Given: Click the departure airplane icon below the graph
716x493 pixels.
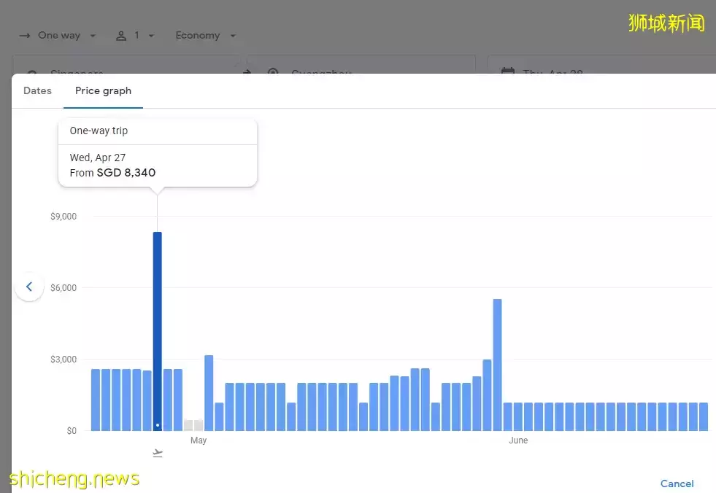Looking at the screenshot, I should (158, 454).
